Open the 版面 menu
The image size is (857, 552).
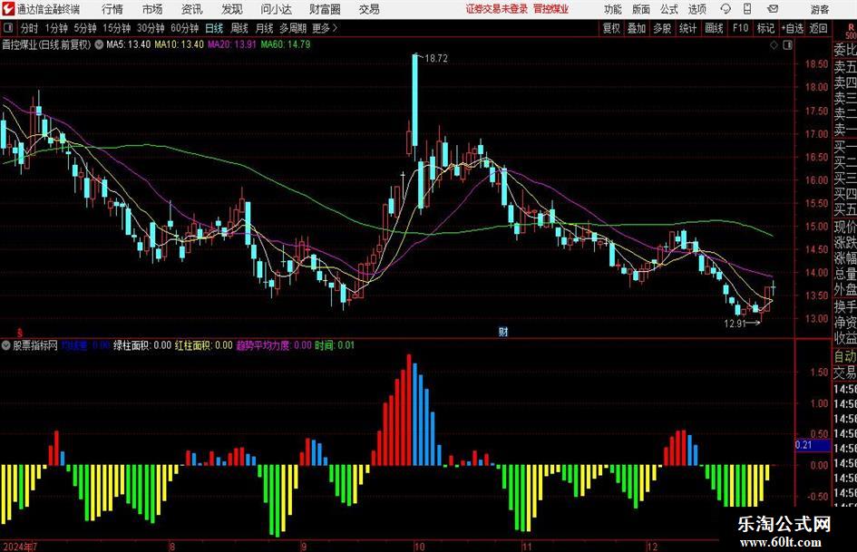point(640,9)
